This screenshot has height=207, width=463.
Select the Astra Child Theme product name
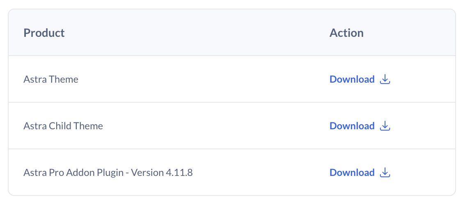[x=63, y=126]
